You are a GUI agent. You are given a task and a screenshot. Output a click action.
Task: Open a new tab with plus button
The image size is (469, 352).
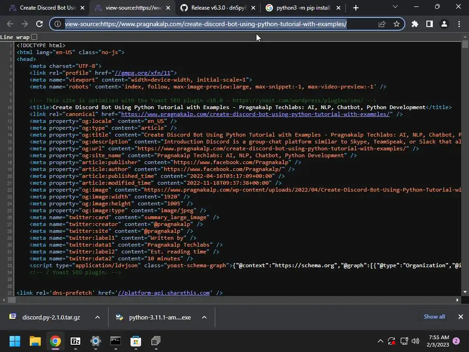pyautogui.click(x=355, y=8)
